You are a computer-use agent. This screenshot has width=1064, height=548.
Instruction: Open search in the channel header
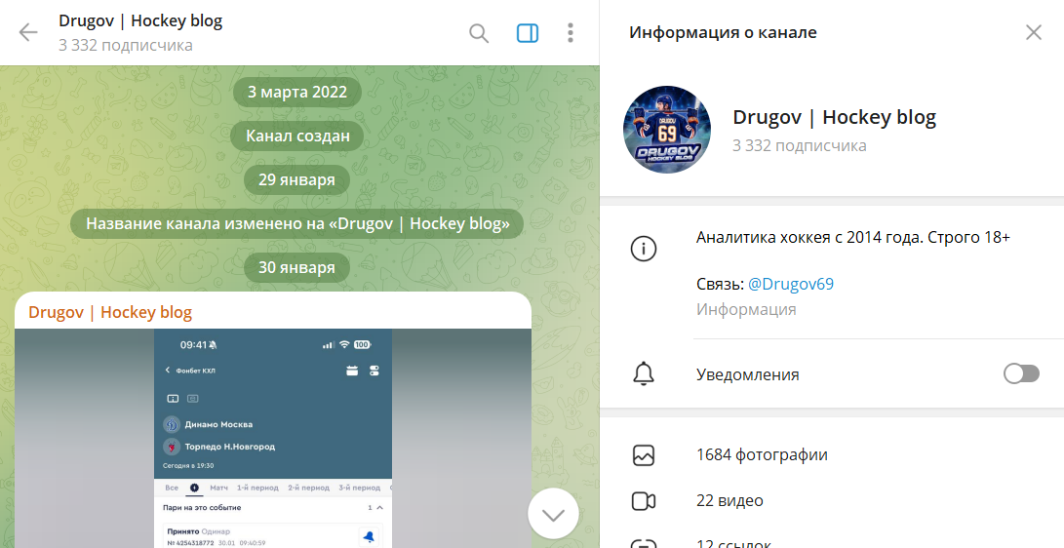pyautogui.click(x=479, y=33)
